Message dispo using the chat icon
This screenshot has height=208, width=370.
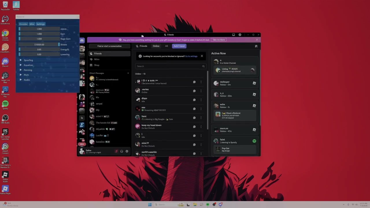click(x=194, y=100)
